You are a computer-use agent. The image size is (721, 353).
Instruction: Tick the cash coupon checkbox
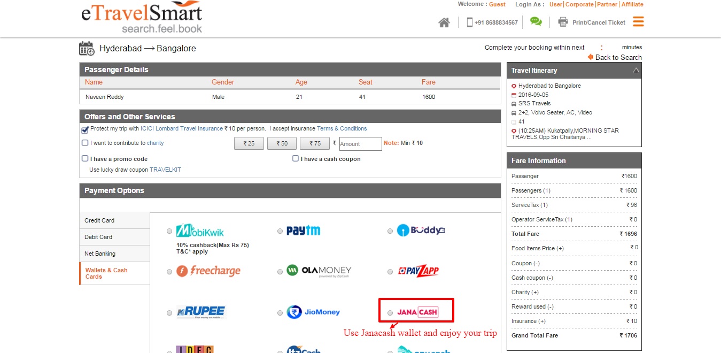(x=296, y=158)
